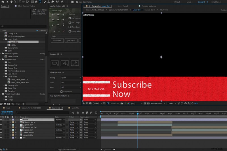Click the timeline zoom slider handle
Viewport: 227px width, 151px height.
(104, 150)
